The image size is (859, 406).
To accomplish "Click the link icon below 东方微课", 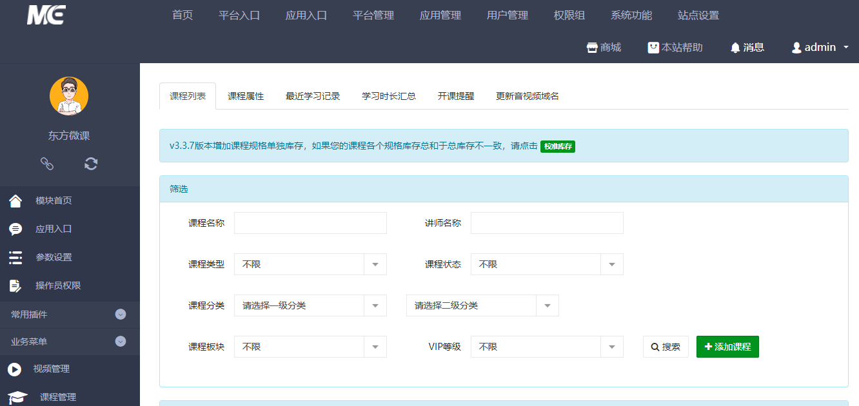I will [x=47, y=164].
